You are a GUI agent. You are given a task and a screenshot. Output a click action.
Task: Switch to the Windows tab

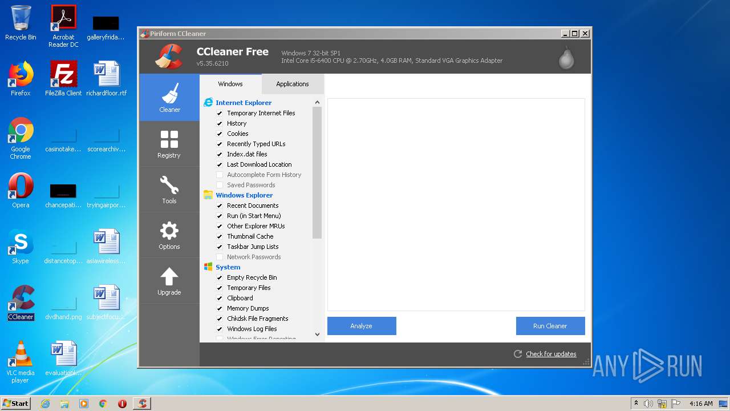pos(230,84)
